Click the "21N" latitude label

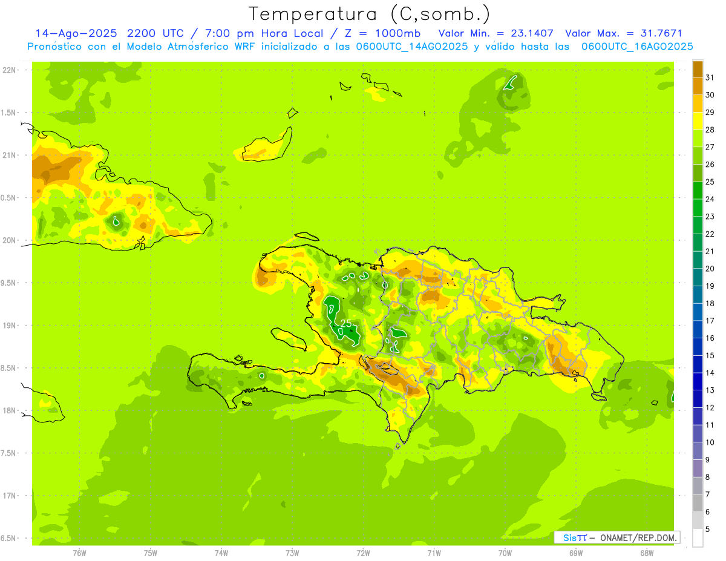pos(8,155)
